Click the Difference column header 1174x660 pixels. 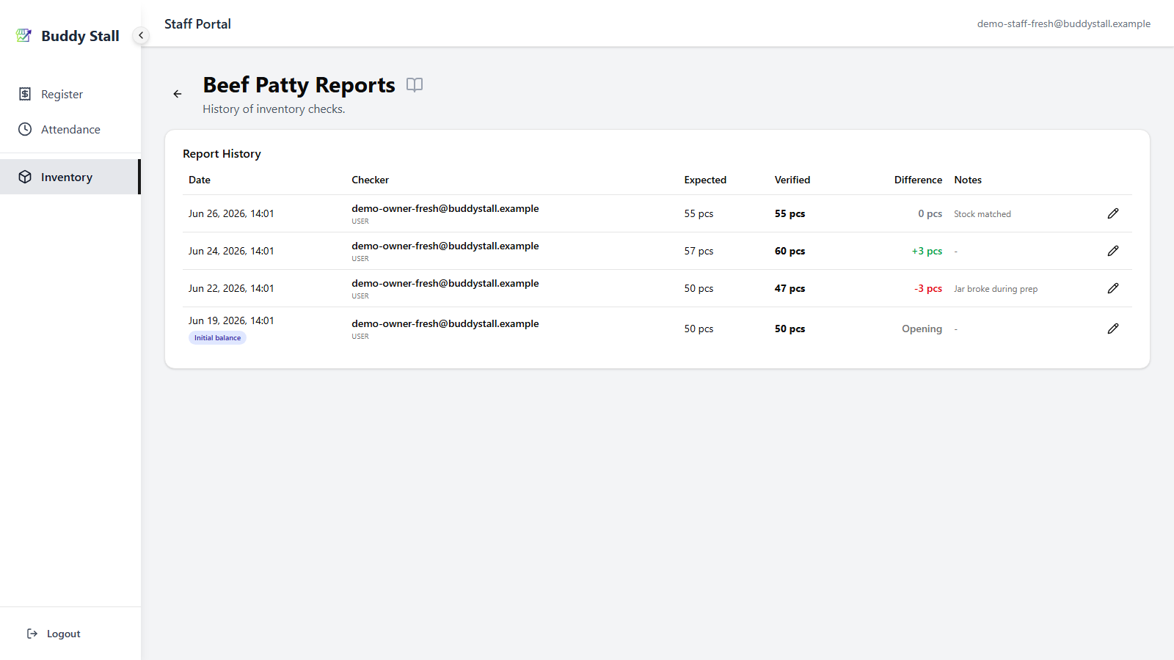[918, 180]
